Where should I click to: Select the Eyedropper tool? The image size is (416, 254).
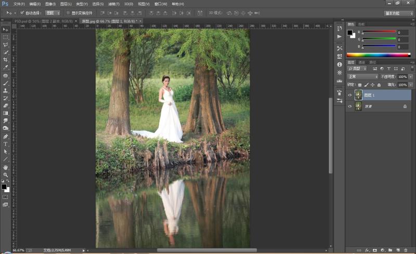5,68
